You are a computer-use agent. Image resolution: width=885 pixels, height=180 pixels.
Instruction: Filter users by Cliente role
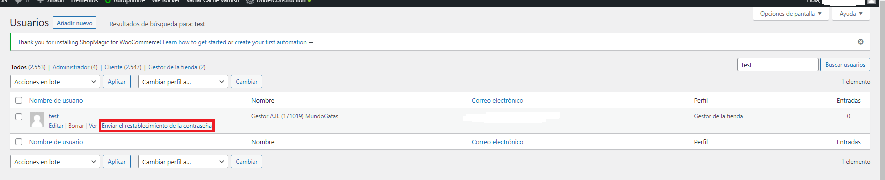113,67
